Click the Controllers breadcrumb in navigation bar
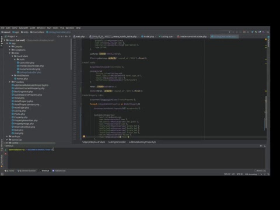The image size is (280, 210). (x=37, y=32)
